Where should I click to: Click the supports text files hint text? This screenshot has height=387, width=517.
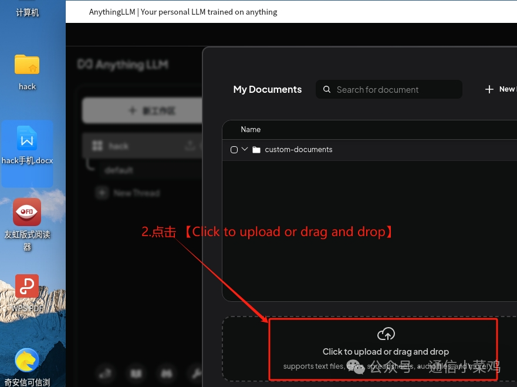click(386, 366)
